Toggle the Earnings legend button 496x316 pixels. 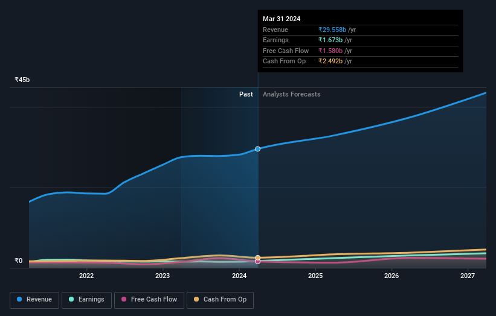pyautogui.click(x=86, y=300)
